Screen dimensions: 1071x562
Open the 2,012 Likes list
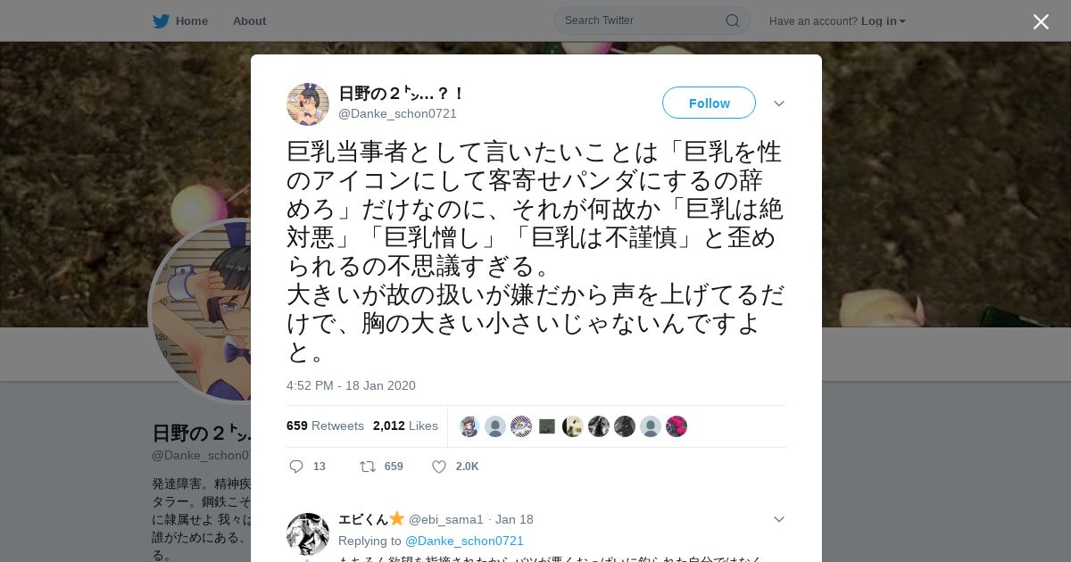coord(405,426)
